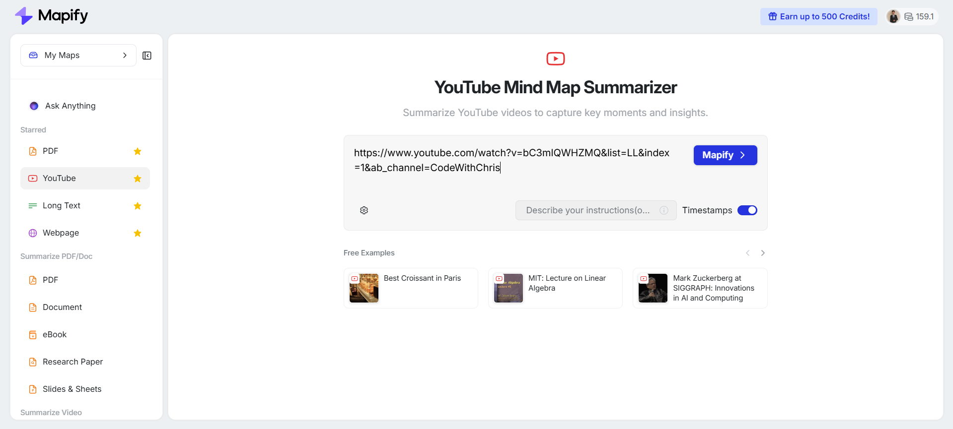Screen dimensions: 953x429
Task: Open the Long Text summarizer
Action: click(x=85, y=205)
